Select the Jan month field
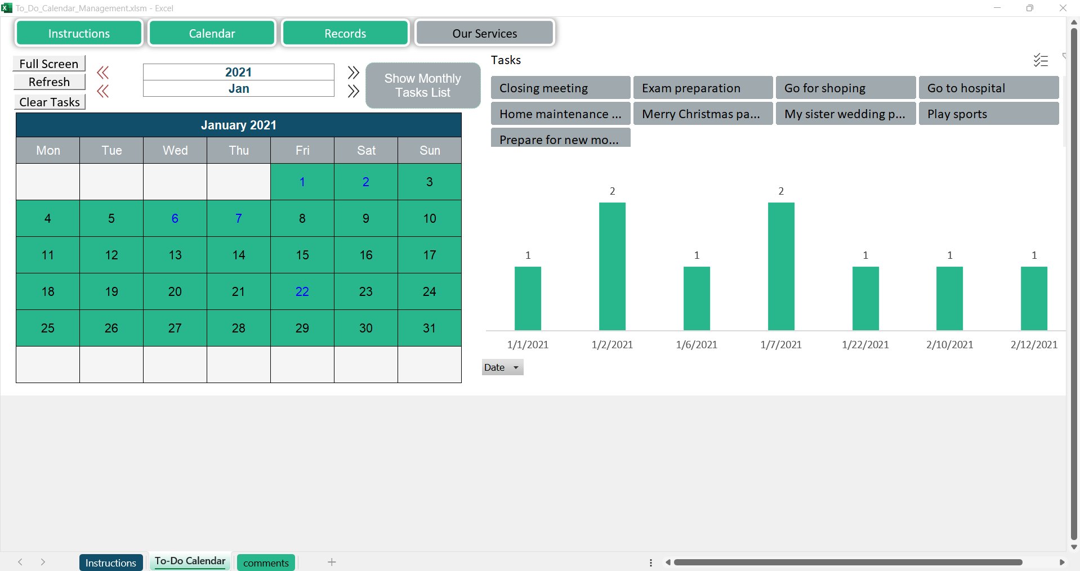 click(238, 89)
